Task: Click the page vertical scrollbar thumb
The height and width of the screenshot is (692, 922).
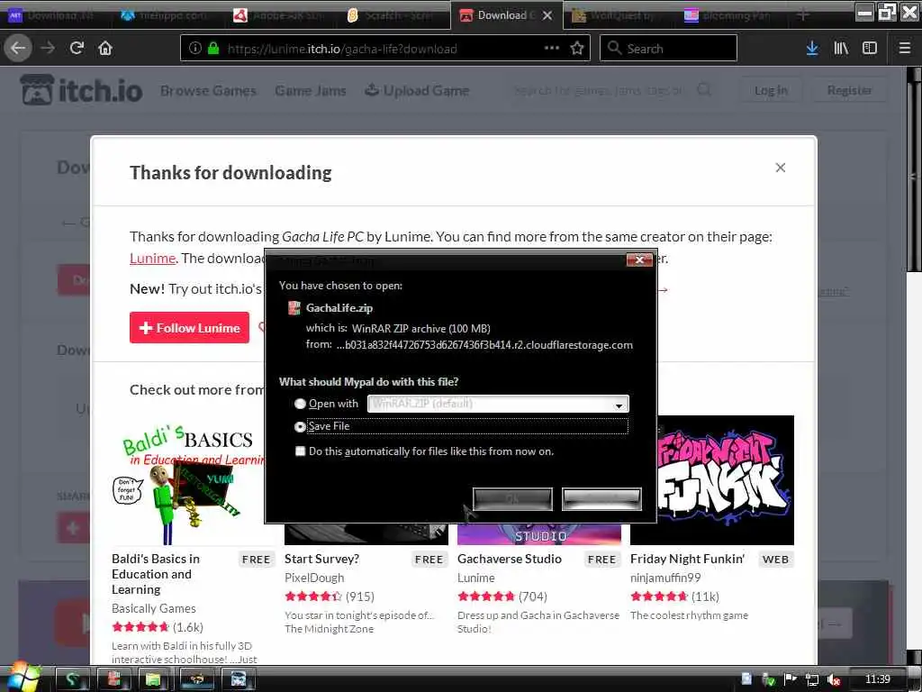Action: tap(914, 177)
